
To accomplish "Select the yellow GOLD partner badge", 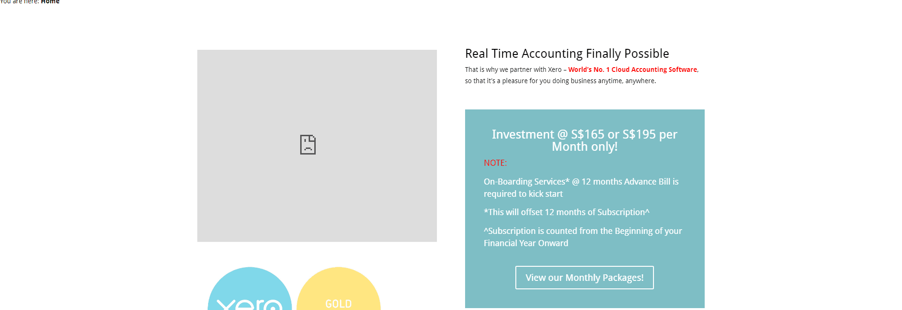I will 339,288.
